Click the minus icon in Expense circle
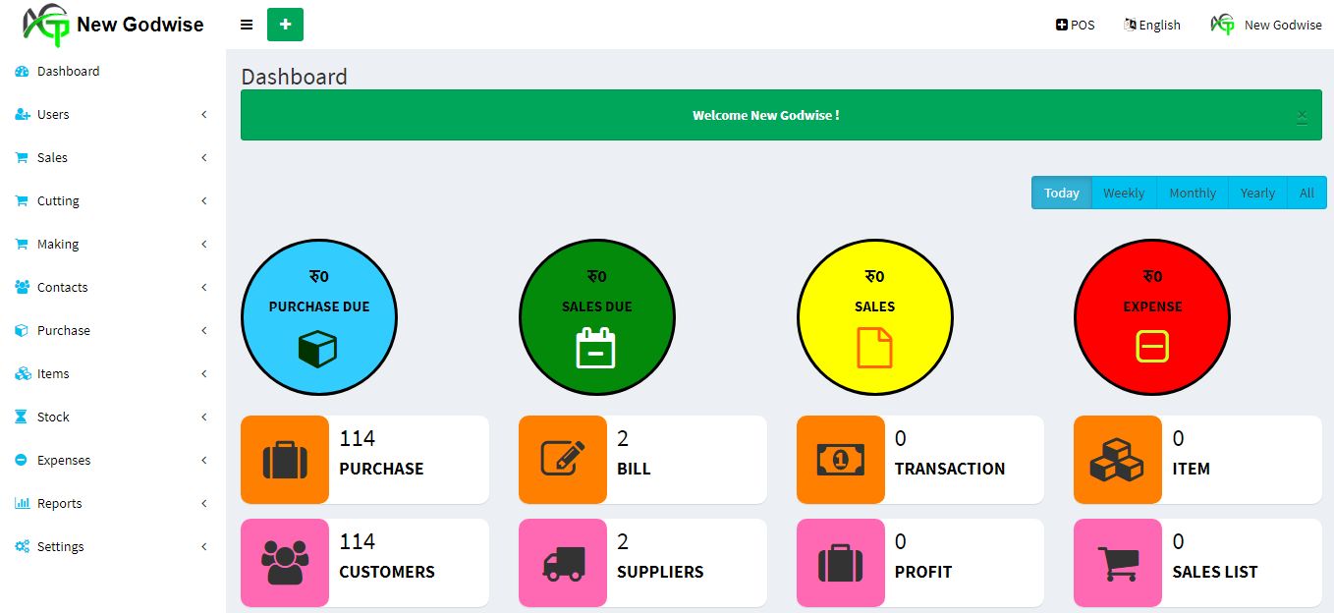 pyautogui.click(x=1151, y=346)
